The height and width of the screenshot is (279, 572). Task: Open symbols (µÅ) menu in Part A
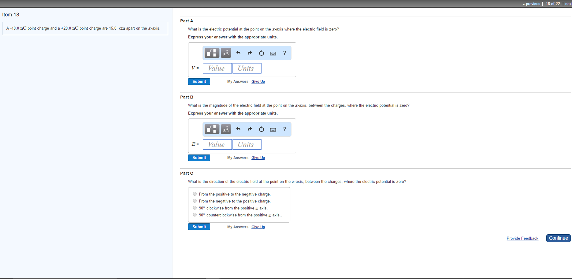coord(226,53)
